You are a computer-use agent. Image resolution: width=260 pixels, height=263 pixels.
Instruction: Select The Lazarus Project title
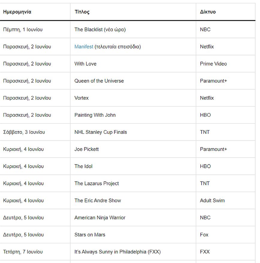pos(97,183)
